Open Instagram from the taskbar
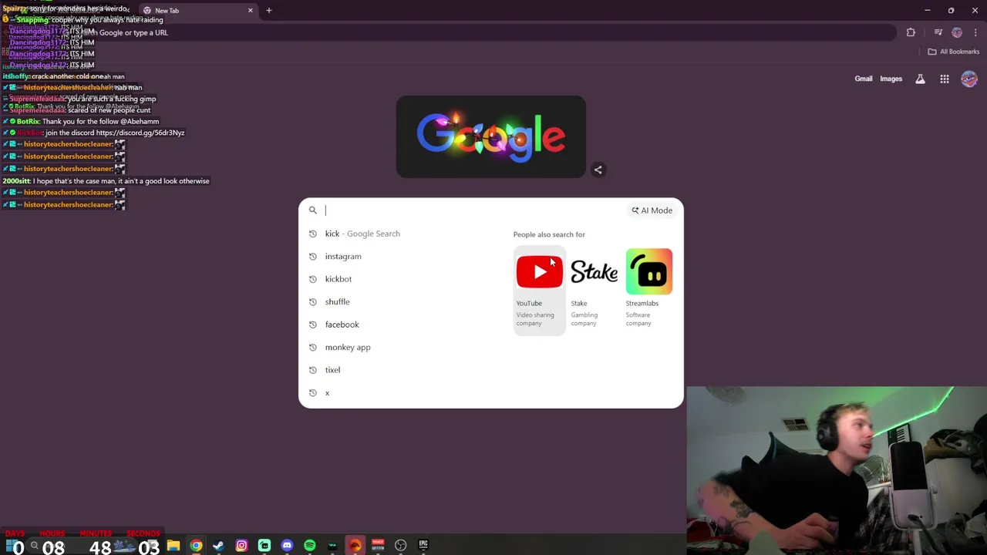This screenshot has height=555, width=987. point(241,546)
